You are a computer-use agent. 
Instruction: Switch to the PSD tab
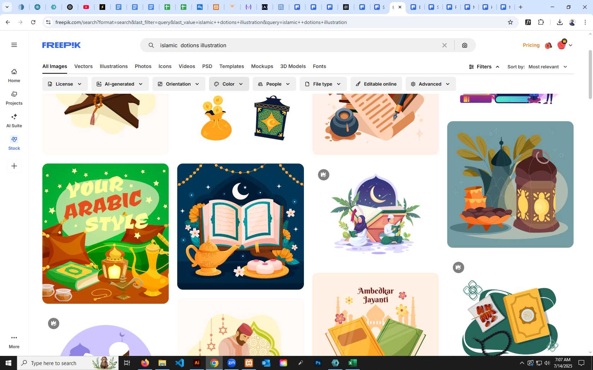207,66
